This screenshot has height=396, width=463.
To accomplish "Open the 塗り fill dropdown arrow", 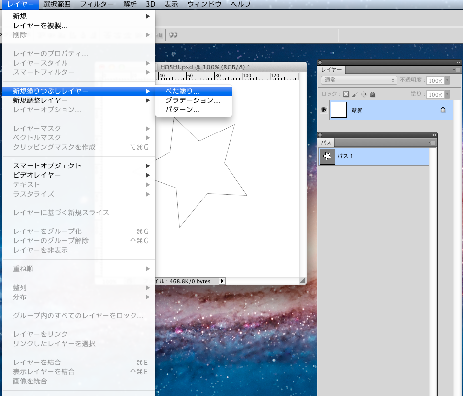I will [447, 95].
